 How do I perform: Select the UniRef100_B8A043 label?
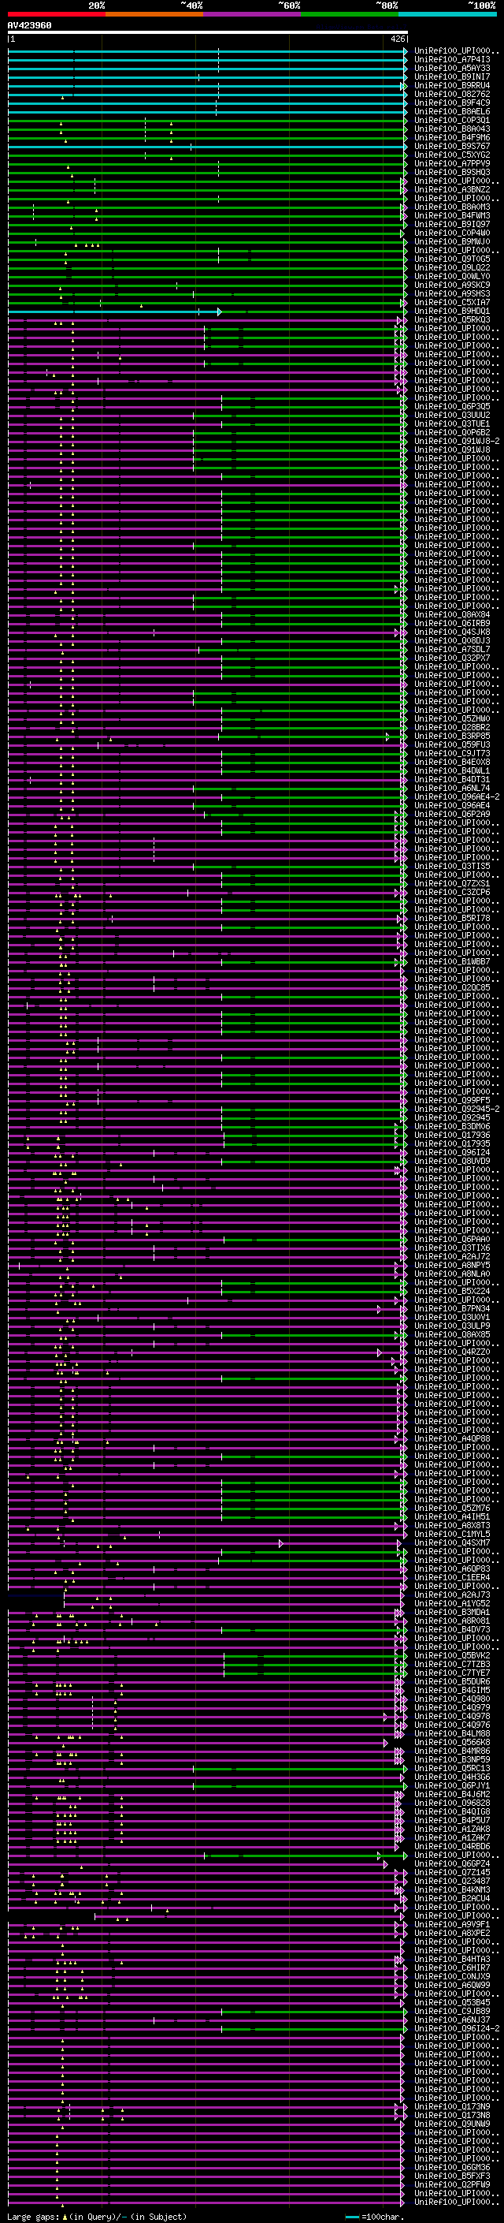point(452,129)
